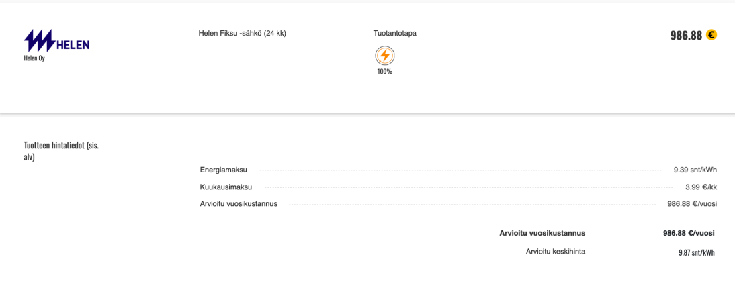Select the product name Helen Fiksu -sähkö (24 kk)
This screenshot has width=735, height=302.
click(x=243, y=34)
